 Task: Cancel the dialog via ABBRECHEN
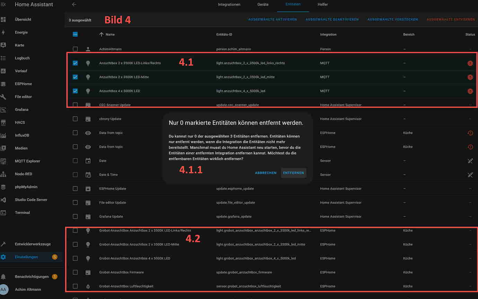(266, 173)
